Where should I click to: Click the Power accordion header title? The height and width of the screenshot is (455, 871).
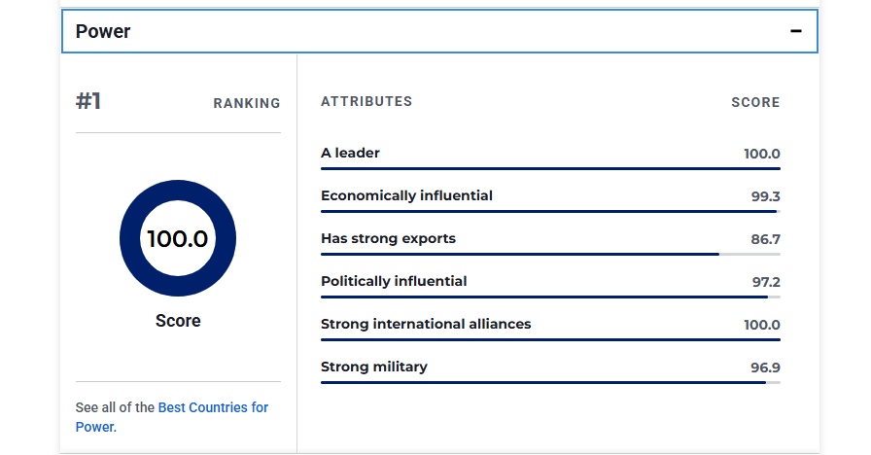[x=103, y=31]
